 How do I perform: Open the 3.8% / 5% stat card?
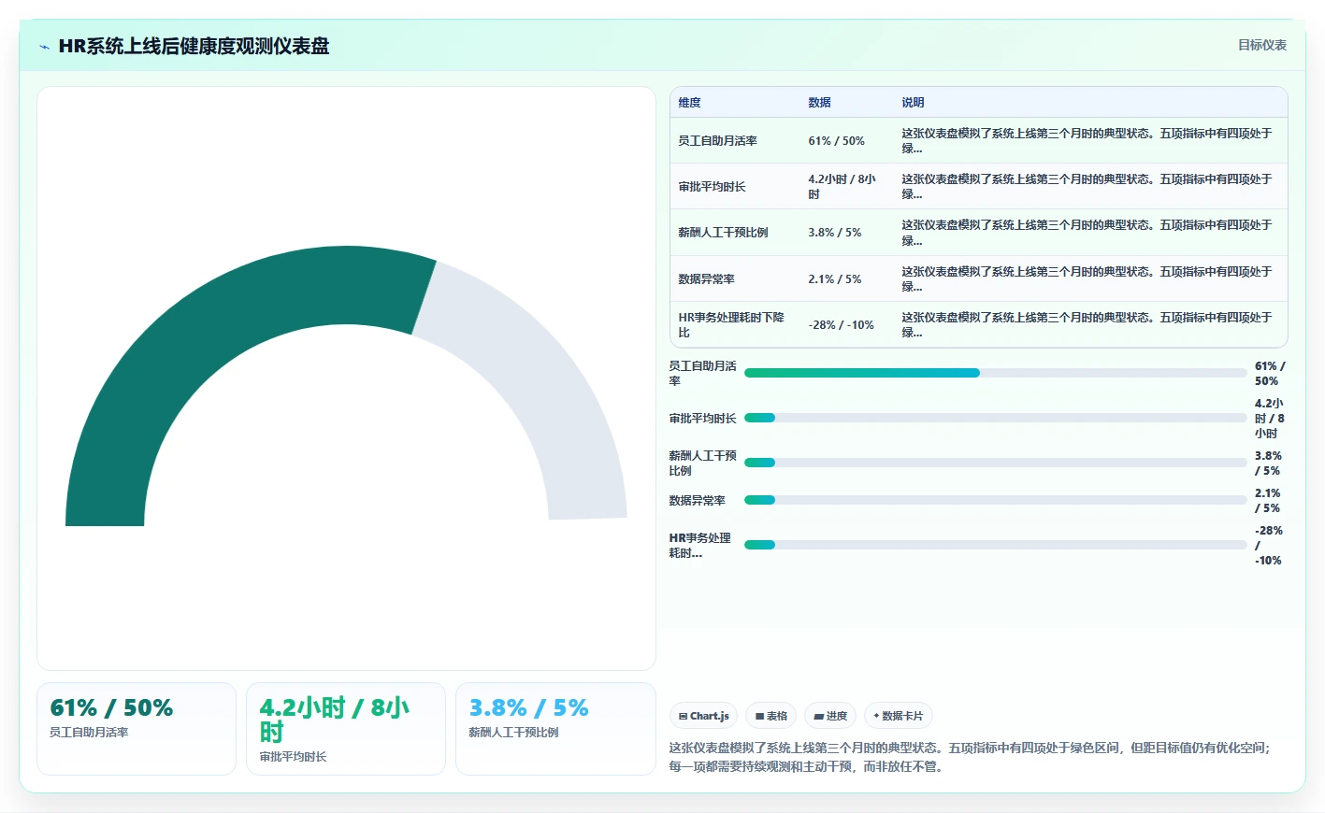click(x=555, y=729)
